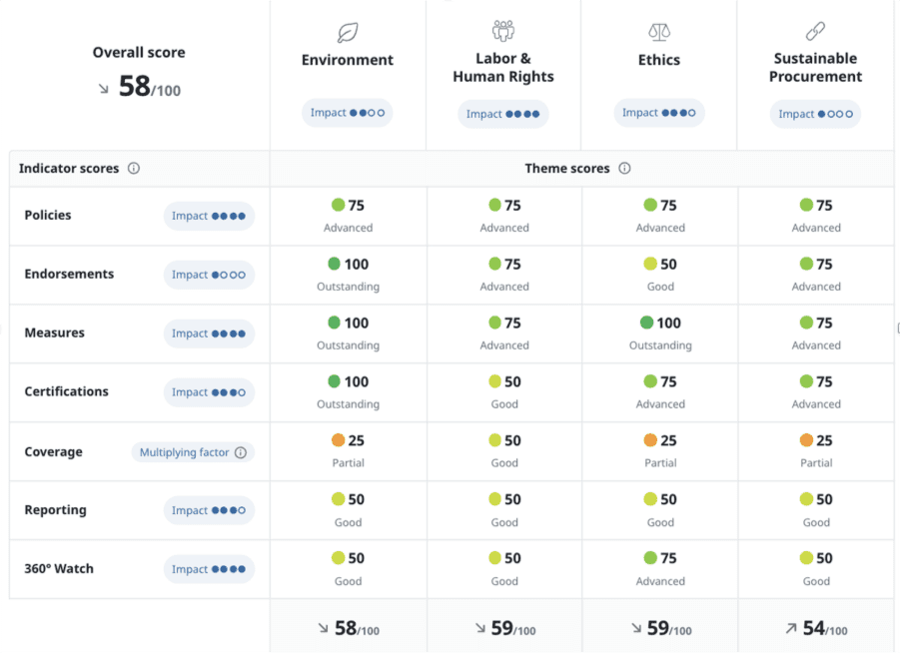Select the Ethics column header title
Screen dimensions: 900x653
pos(659,60)
